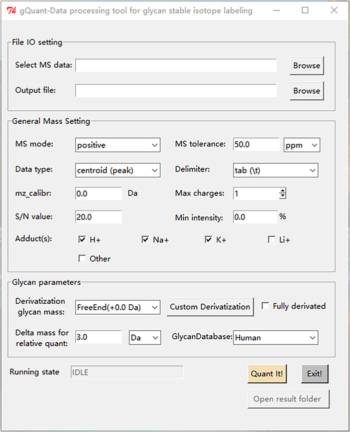This screenshot has width=350, height=432.
Task: Click the Max charges value field
Action: [256, 193]
